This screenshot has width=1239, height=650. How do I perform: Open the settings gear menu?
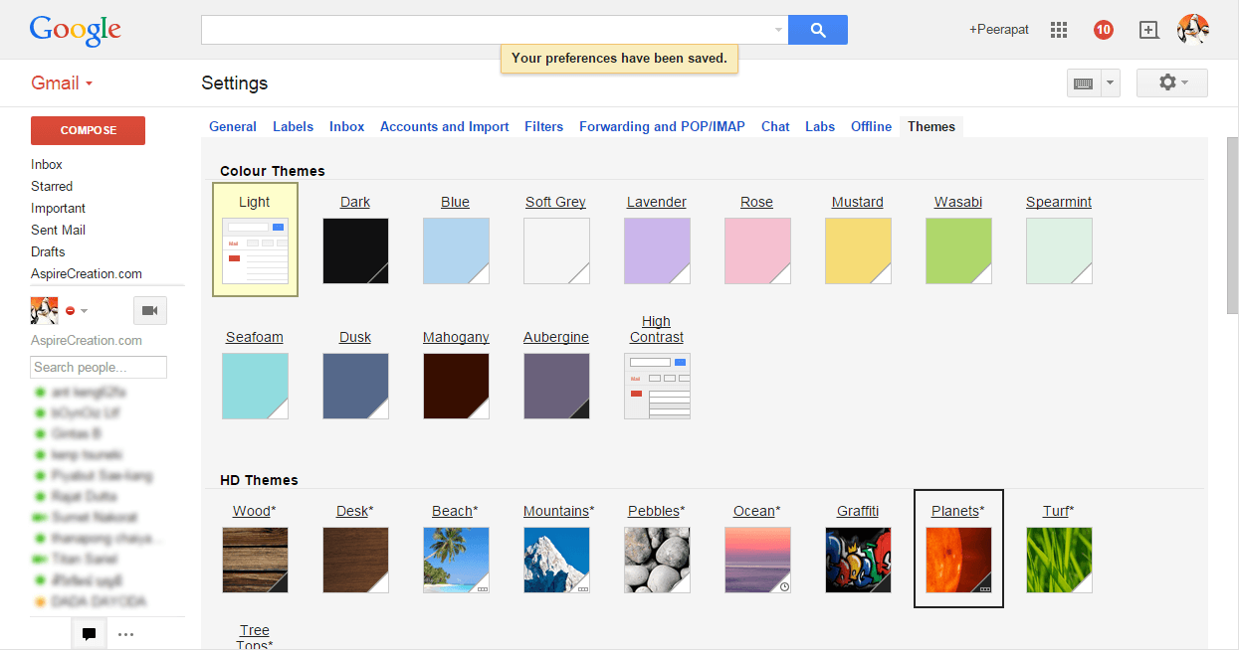1172,83
